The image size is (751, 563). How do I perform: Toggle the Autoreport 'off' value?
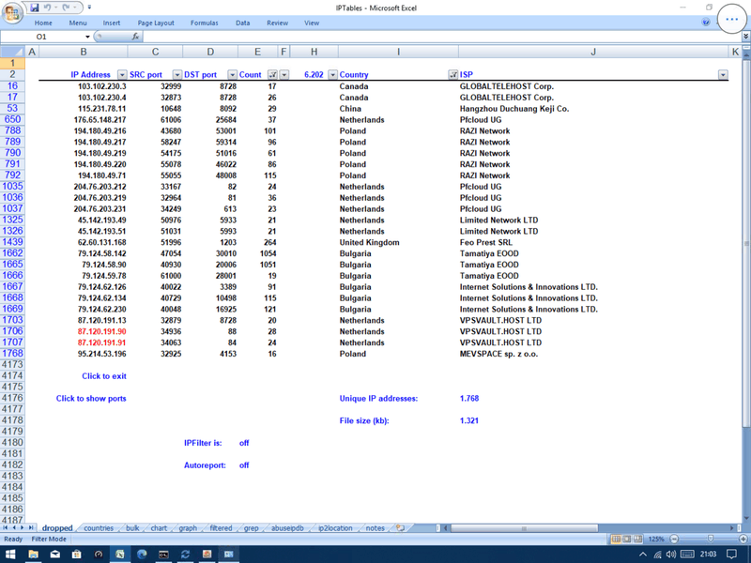244,465
